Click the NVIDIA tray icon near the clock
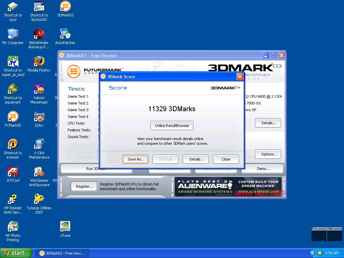 (319, 253)
